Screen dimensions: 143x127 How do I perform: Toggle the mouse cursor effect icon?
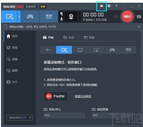point(62,14)
